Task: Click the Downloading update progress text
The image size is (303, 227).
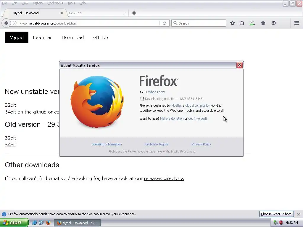Action: [x=173, y=99]
